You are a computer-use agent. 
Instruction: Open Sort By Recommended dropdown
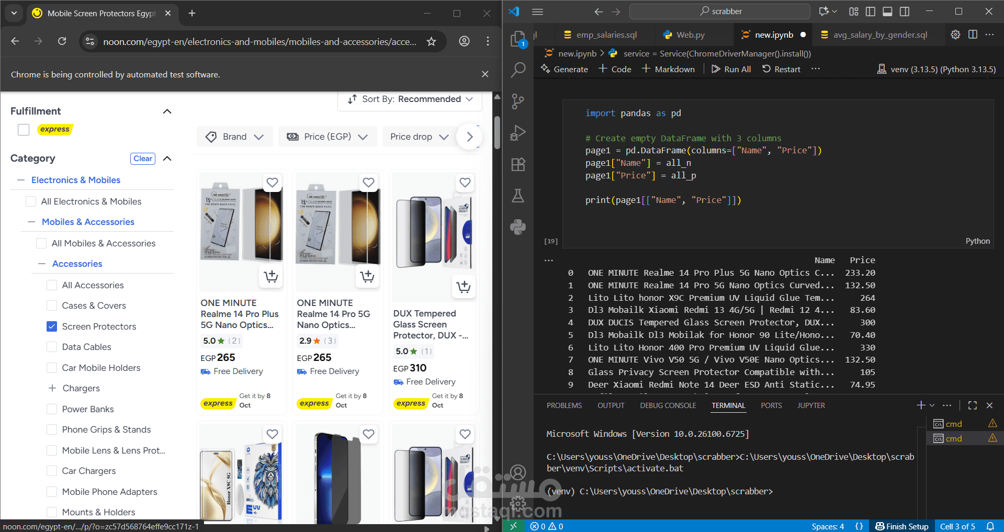click(x=410, y=99)
